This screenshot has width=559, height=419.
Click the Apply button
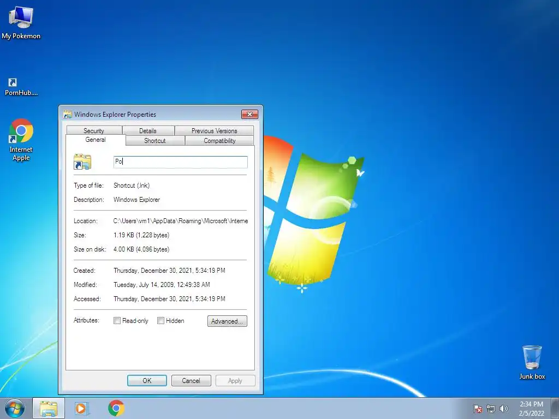pyautogui.click(x=235, y=380)
